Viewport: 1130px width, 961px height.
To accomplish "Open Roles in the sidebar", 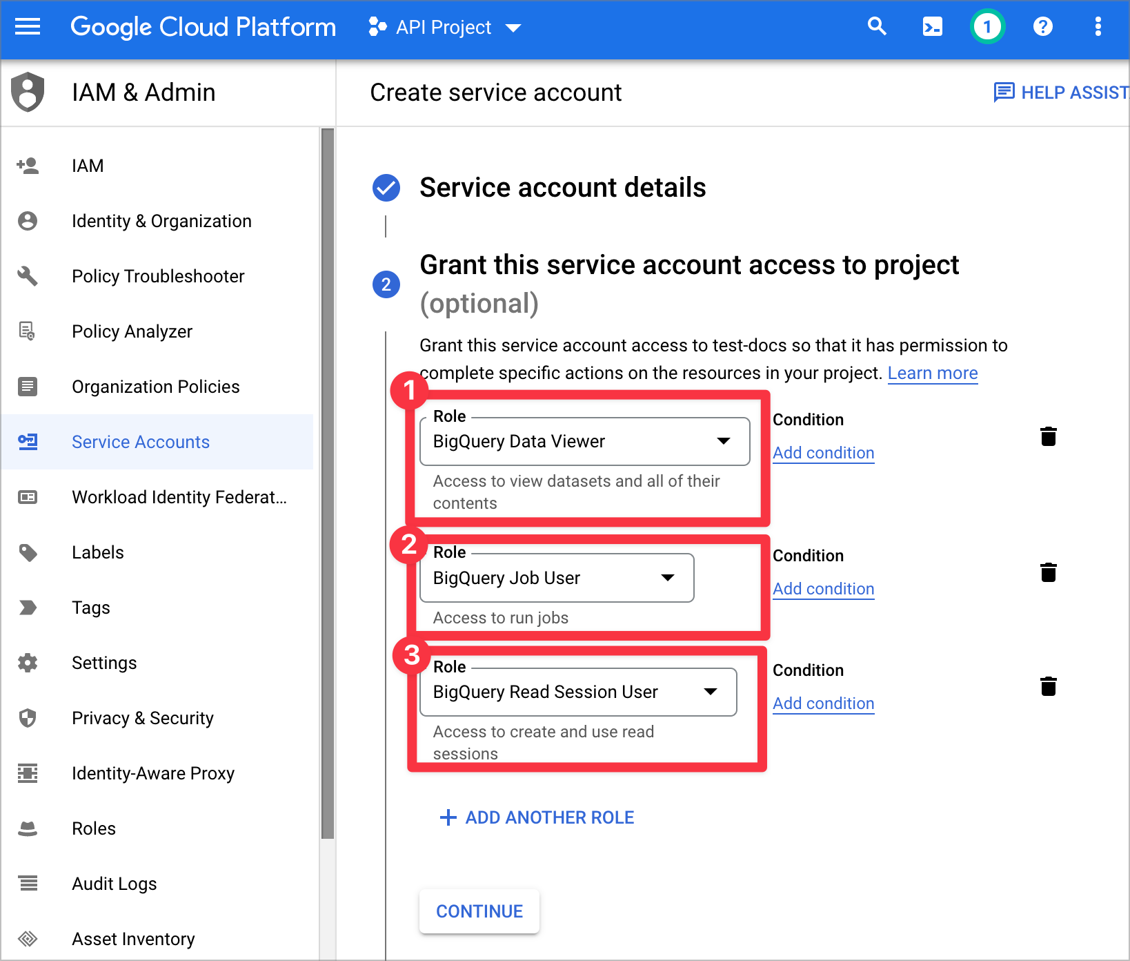I will coord(157,828).
